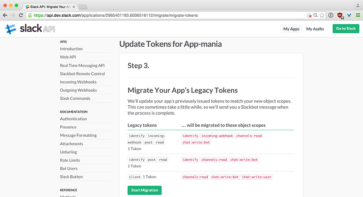Click the 'Update Tokens for App-mania' heading
The width and height of the screenshot is (363, 197).
(171, 44)
